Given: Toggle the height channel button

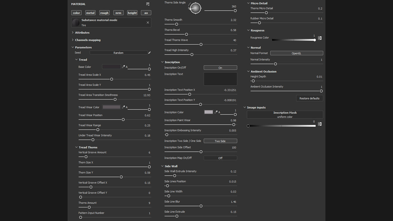Looking at the screenshot, I should pos(132,13).
